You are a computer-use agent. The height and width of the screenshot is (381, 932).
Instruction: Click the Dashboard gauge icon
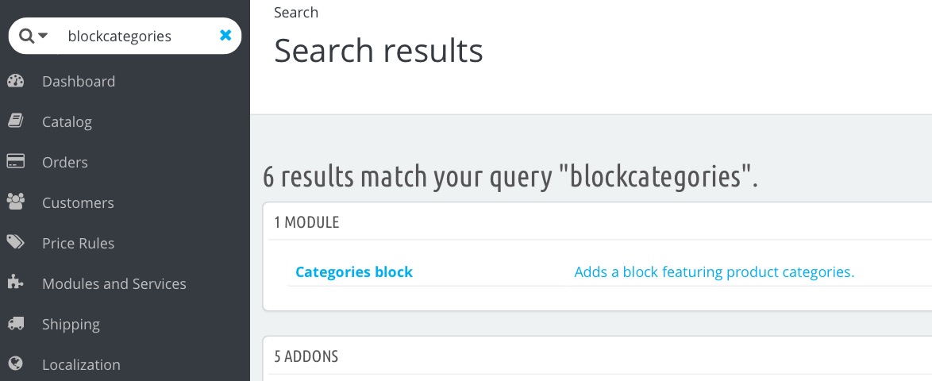(x=15, y=81)
